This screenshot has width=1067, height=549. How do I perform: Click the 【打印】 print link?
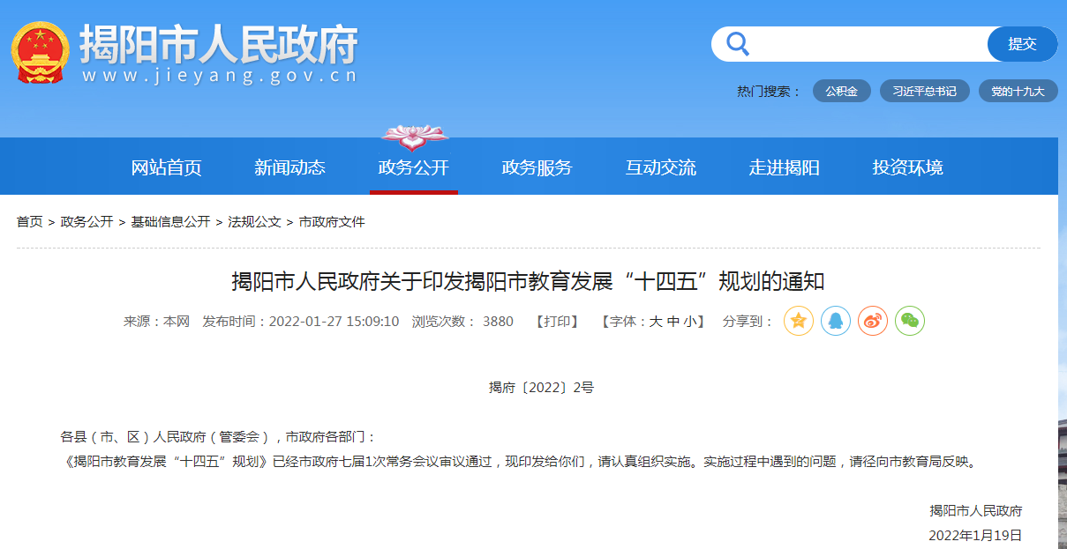(x=557, y=322)
